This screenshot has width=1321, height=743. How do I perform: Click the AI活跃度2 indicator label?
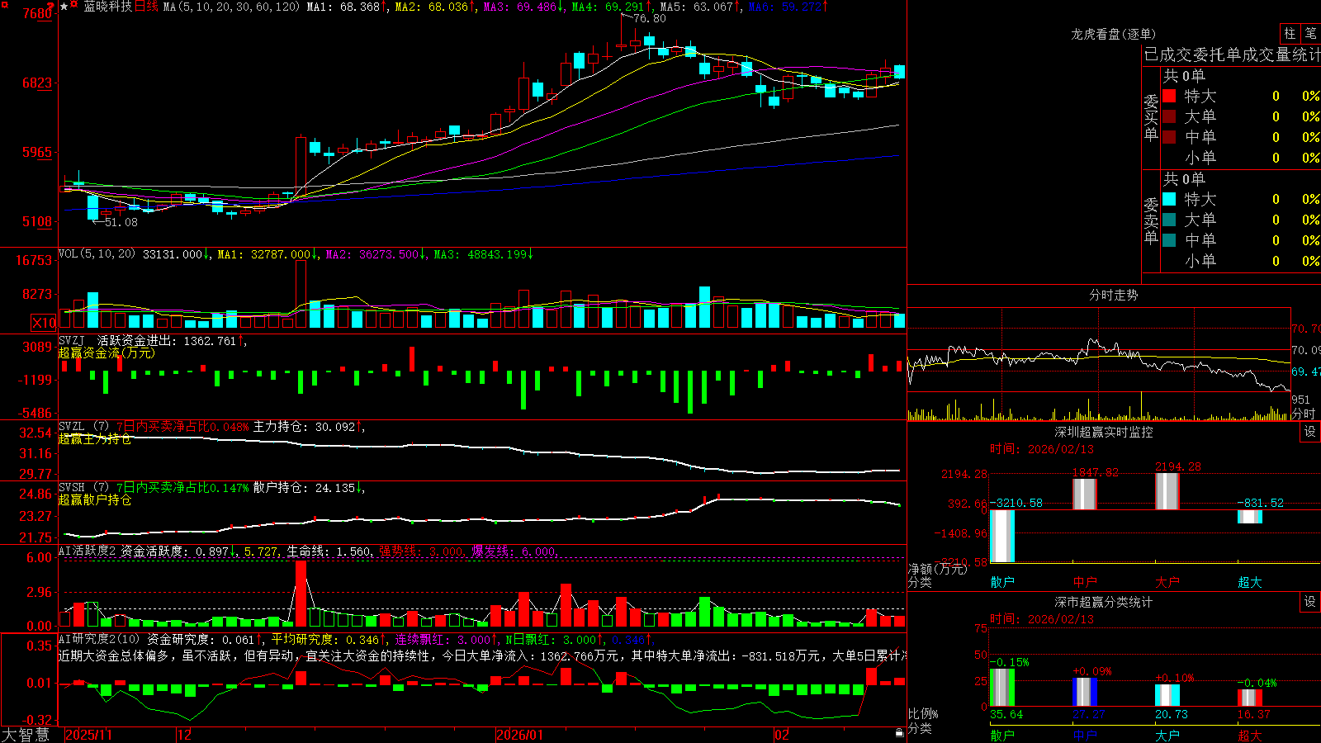click(x=88, y=551)
